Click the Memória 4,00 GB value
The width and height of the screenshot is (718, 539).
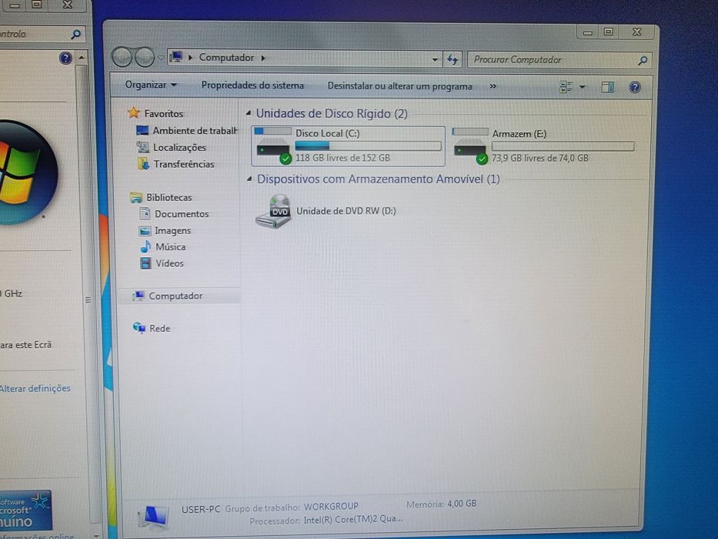[x=462, y=504]
